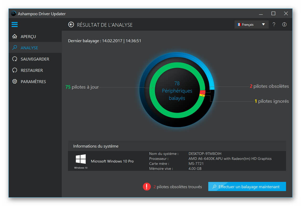
Task: Click the system name DESKTOP-9TM8OIH
Action: click(x=205, y=154)
